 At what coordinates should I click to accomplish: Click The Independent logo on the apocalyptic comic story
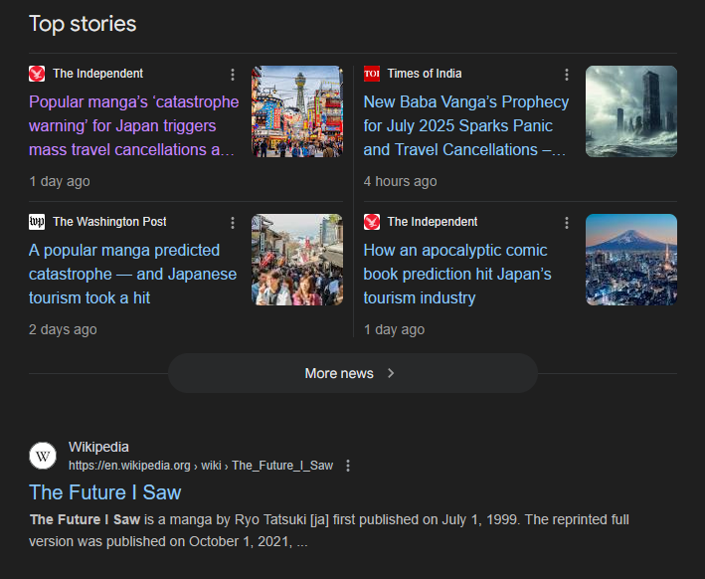click(371, 222)
